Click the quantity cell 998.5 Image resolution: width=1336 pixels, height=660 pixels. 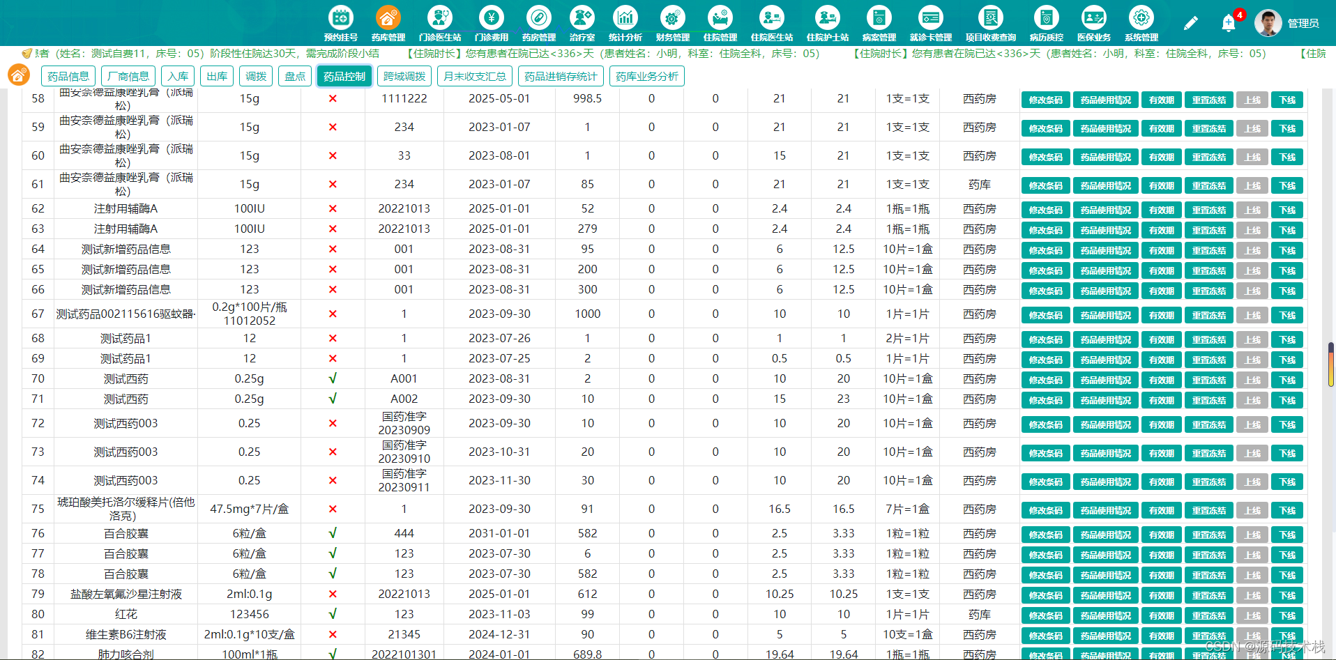tap(588, 98)
